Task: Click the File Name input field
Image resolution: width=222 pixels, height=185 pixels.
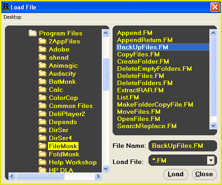Action: pyautogui.click(x=183, y=146)
